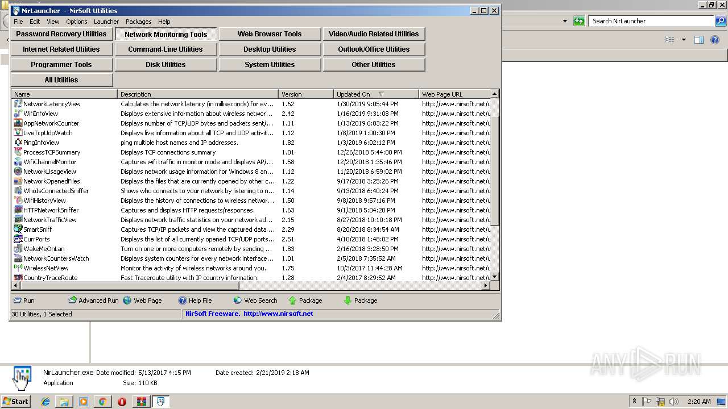
Task: Open the Web Page toolbar button
Action: [143, 301]
